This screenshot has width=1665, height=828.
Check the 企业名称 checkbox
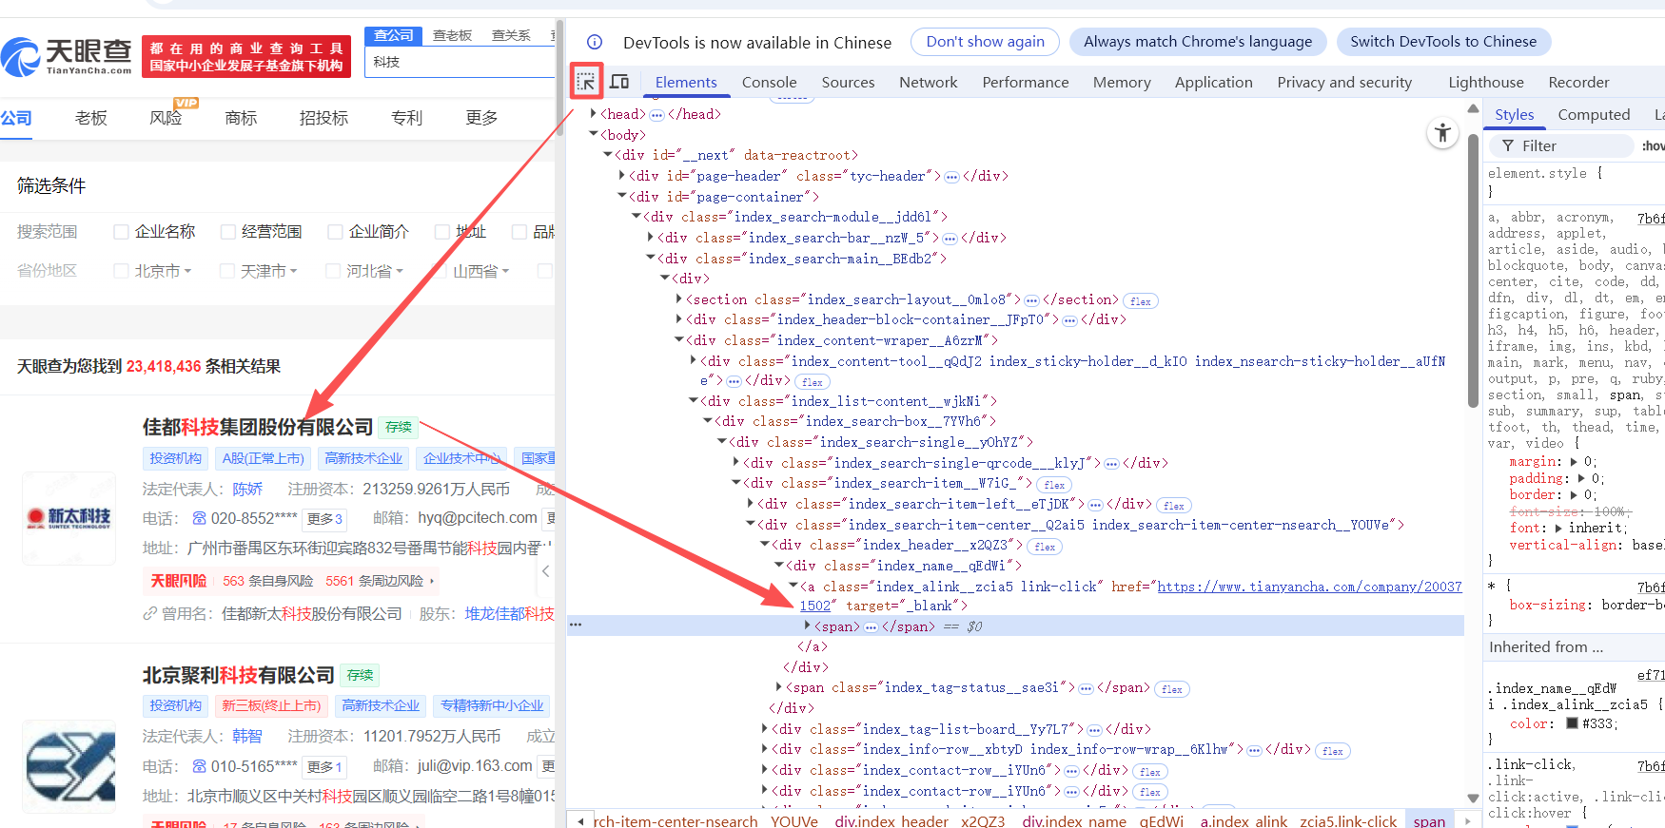pos(121,232)
